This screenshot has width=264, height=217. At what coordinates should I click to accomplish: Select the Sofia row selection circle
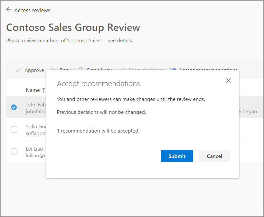pos(14,129)
